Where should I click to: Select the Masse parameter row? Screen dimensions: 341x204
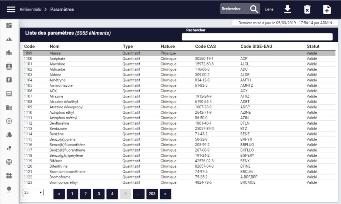pos(179,53)
